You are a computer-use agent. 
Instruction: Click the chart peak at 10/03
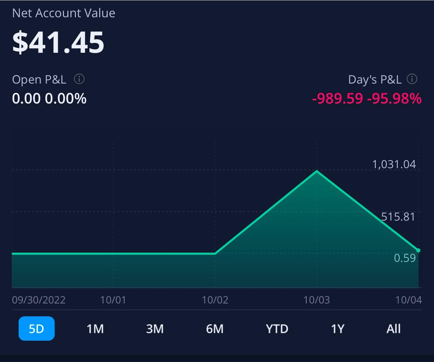pos(317,171)
